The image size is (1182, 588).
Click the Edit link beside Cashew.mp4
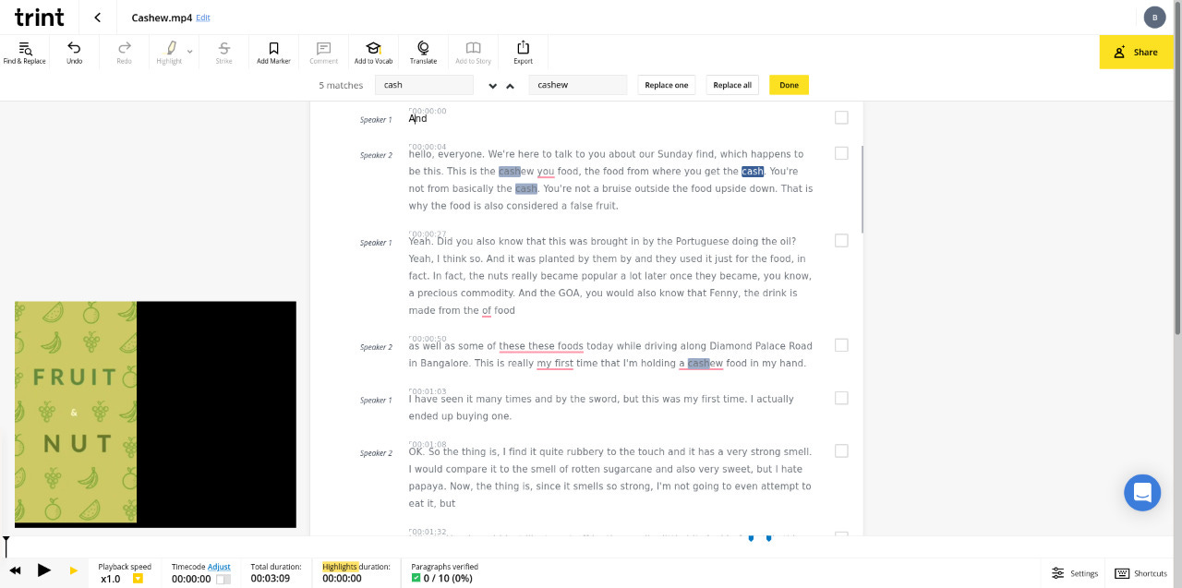click(x=203, y=18)
